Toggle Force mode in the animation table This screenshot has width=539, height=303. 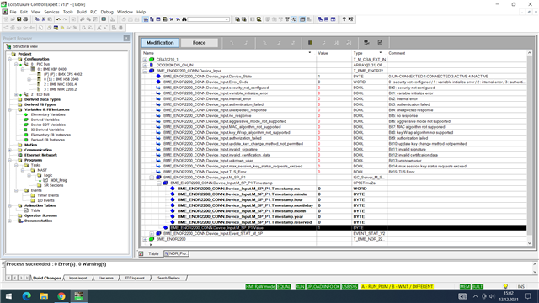coord(199,43)
